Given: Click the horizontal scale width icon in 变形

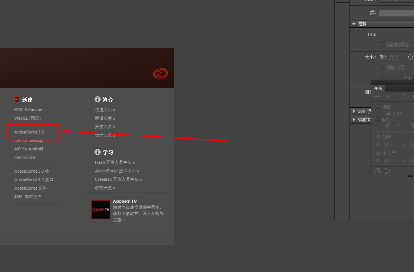Looking at the screenshot, I should point(377,97).
